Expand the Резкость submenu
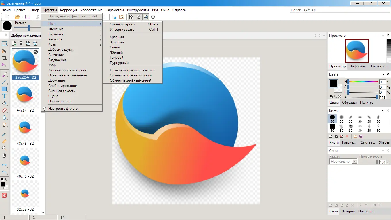This screenshot has height=220, width=391. pos(72,39)
